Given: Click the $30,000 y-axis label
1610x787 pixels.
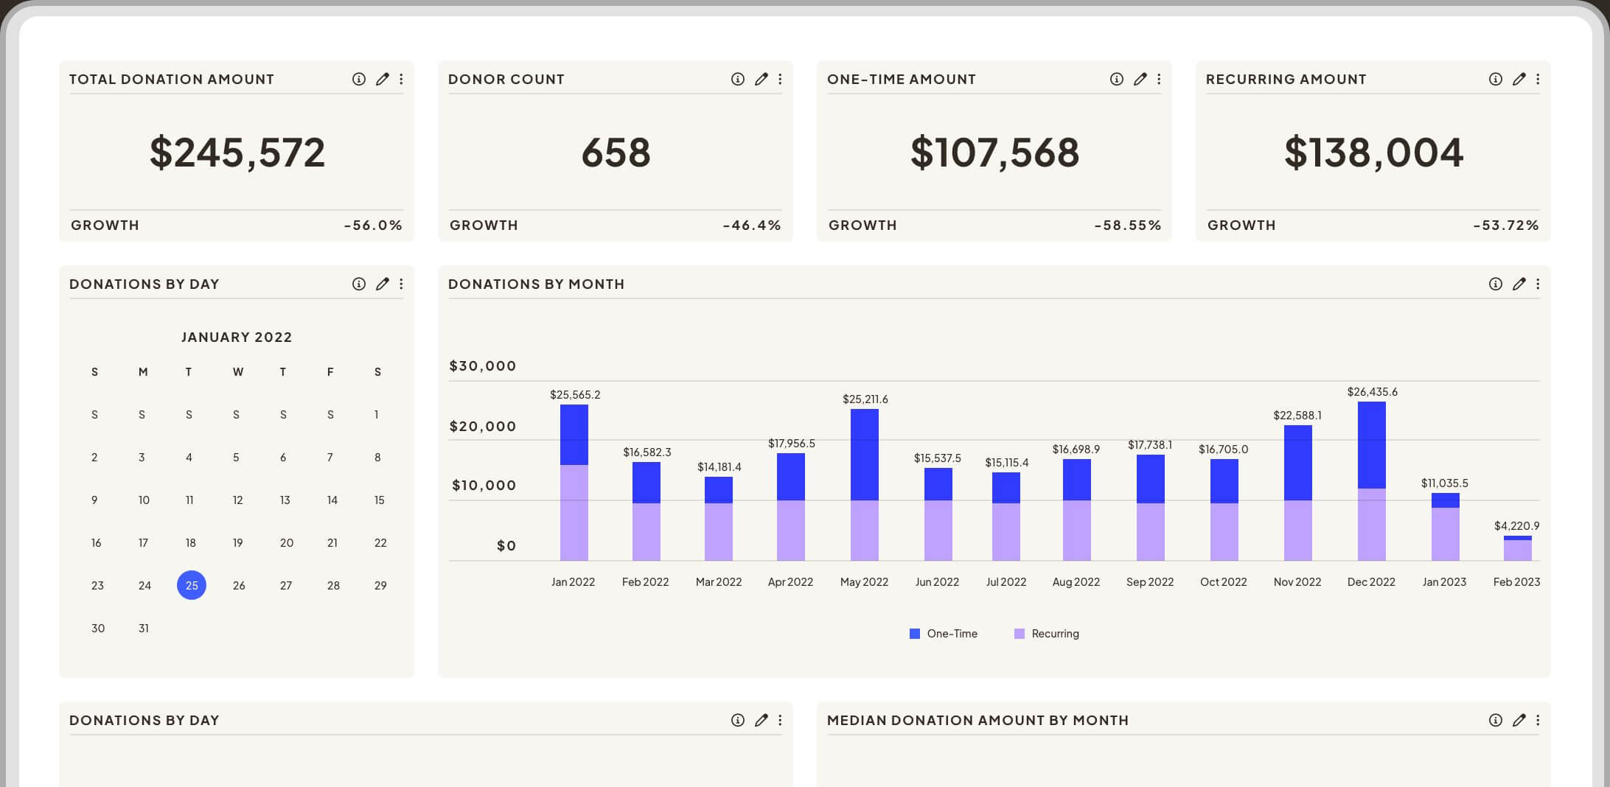Looking at the screenshot, I should pyautogui.click(x=483, y=366).
